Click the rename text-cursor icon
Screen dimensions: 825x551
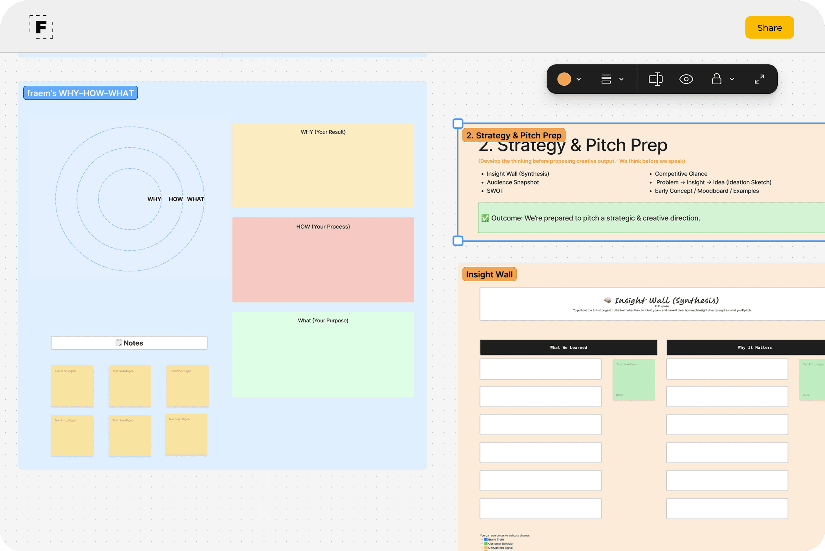[x=656, y=79]
